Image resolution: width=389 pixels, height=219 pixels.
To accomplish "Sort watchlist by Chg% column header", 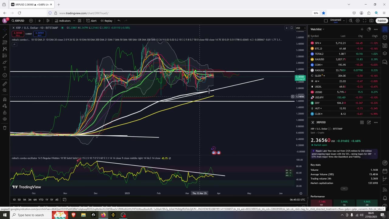I will coord(375,36).
